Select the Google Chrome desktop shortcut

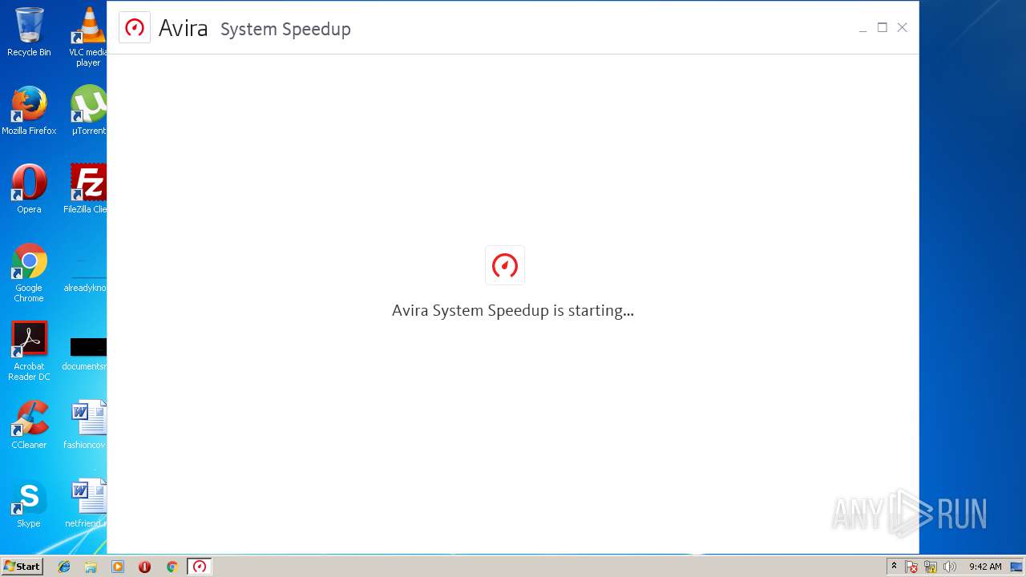(x=29, y=272)
